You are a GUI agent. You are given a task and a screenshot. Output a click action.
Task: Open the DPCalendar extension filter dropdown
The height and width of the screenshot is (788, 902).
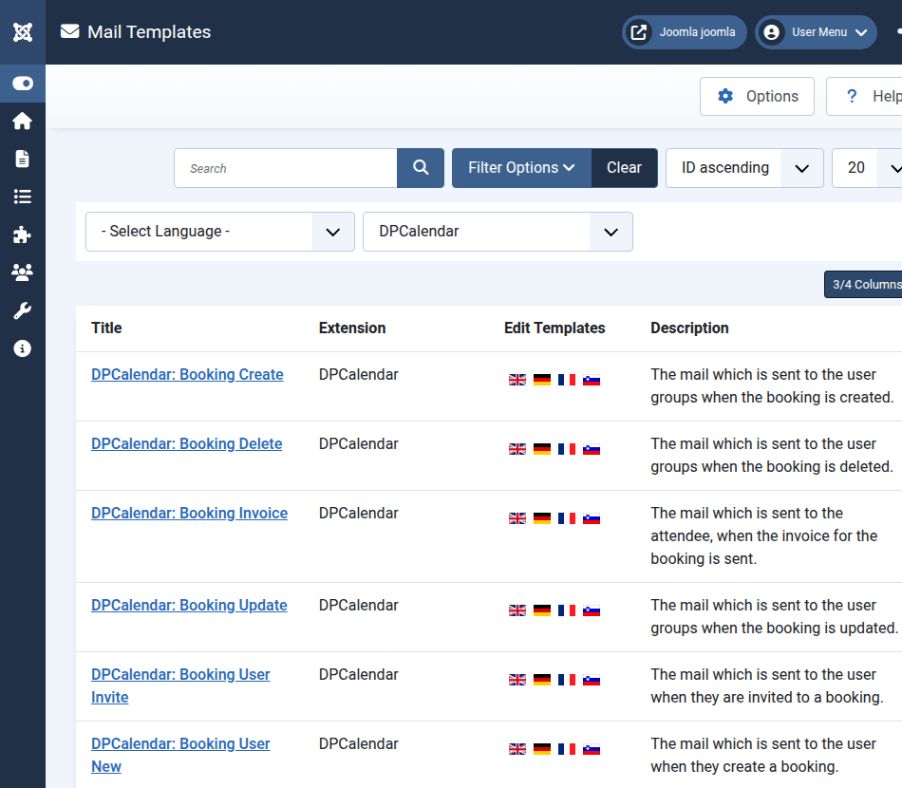pyautogui.click(x=498, y=232)
